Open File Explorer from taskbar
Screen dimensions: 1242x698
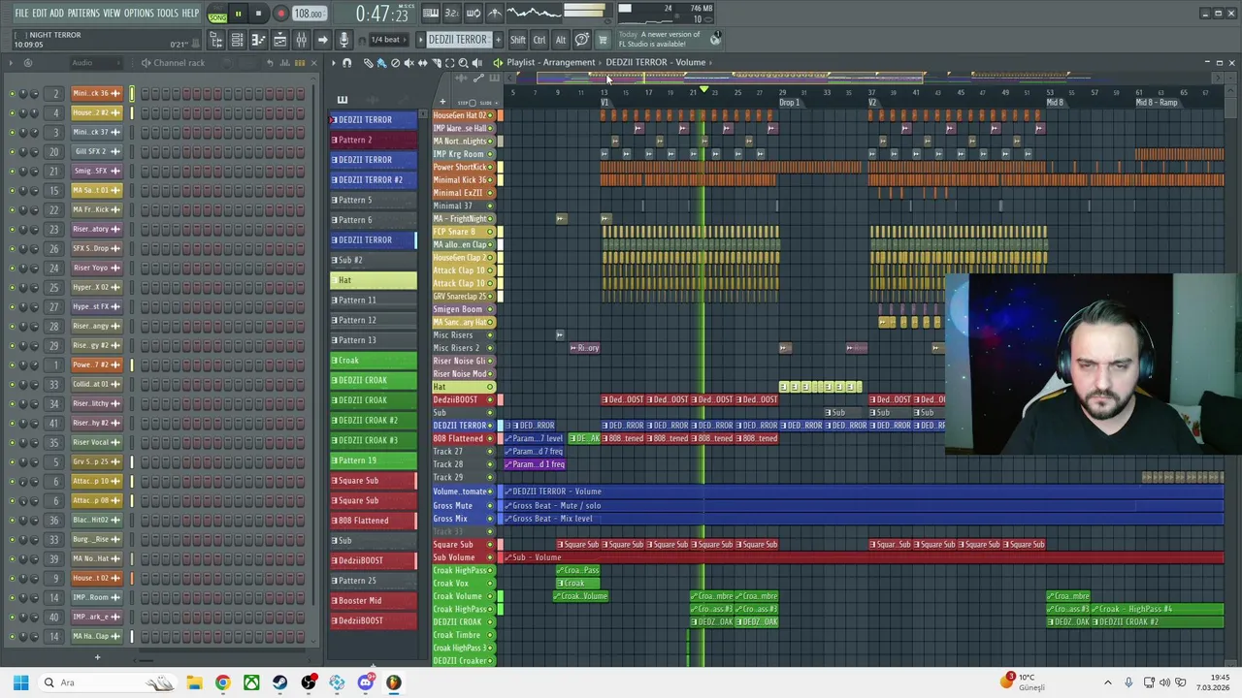point(194,682)
